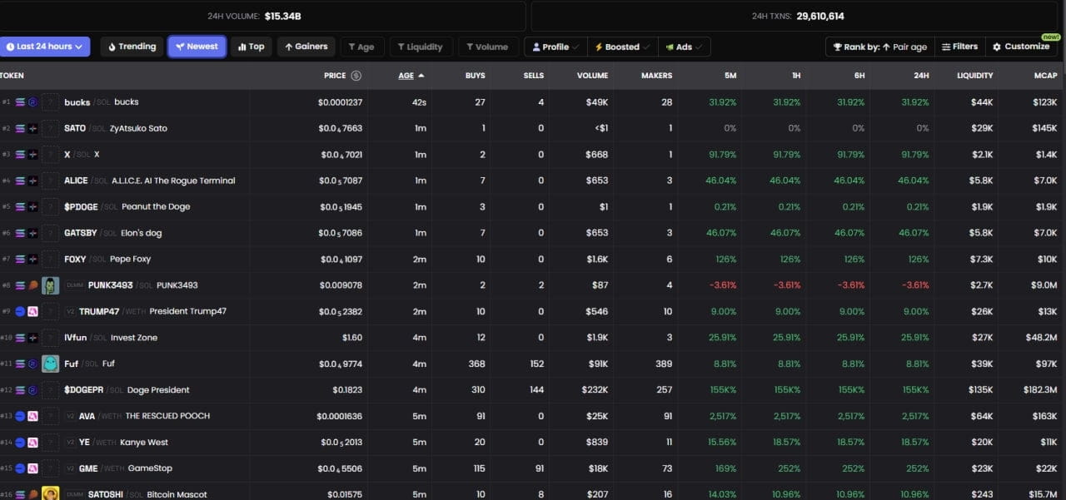The width and height of the screenshot is (1066, 500).
Task: Click the Solana chain icon in SATO row
Action: tap(21, 128)
